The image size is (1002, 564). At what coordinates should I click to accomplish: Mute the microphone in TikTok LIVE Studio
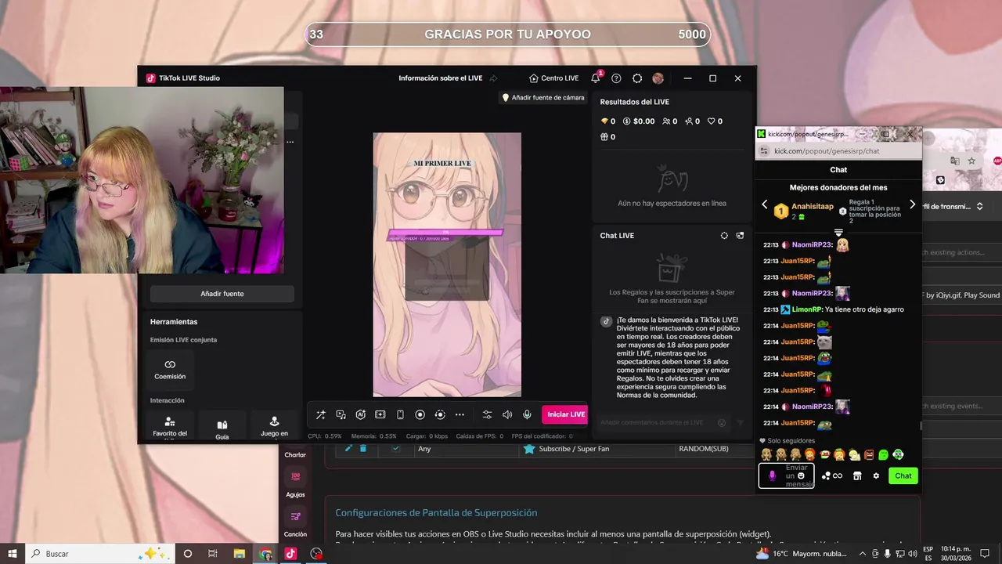point(527,414)
